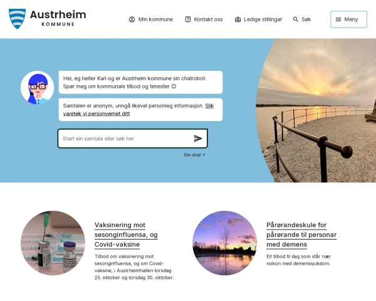Expand the Om chat section
The height and width of the screenshot is (301, 376).
click(x=194, y=155)
